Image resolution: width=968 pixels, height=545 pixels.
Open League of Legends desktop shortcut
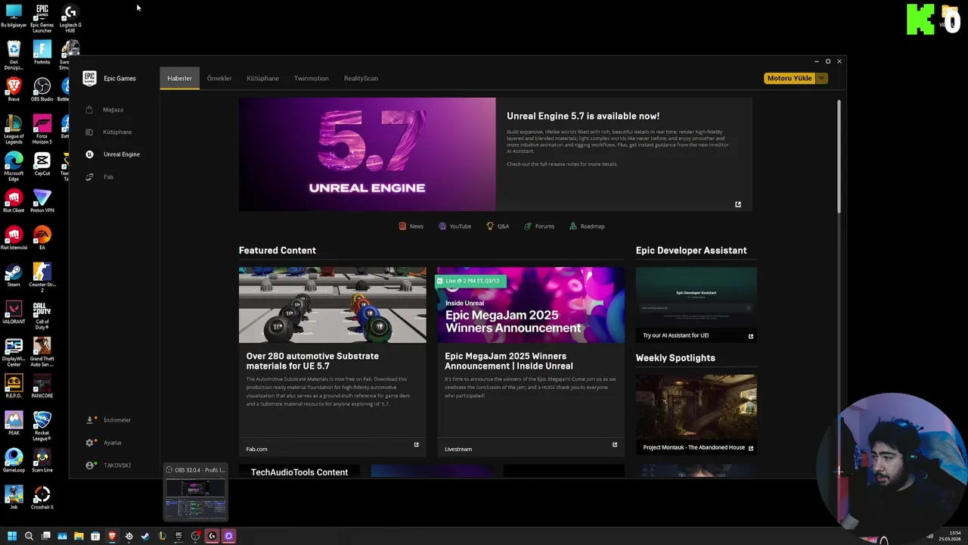coord(14,129)
